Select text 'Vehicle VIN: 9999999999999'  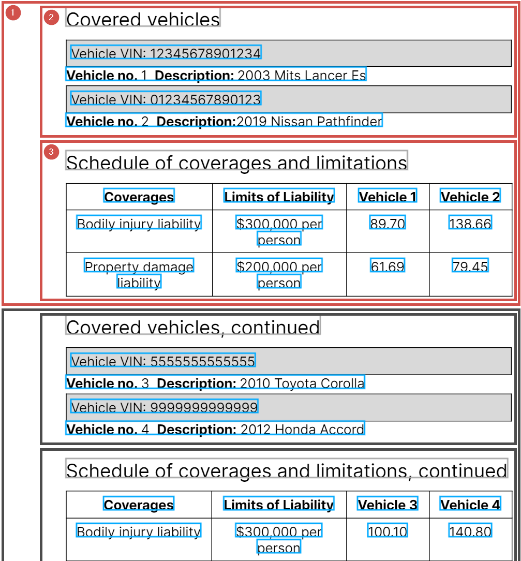[165, 406]
